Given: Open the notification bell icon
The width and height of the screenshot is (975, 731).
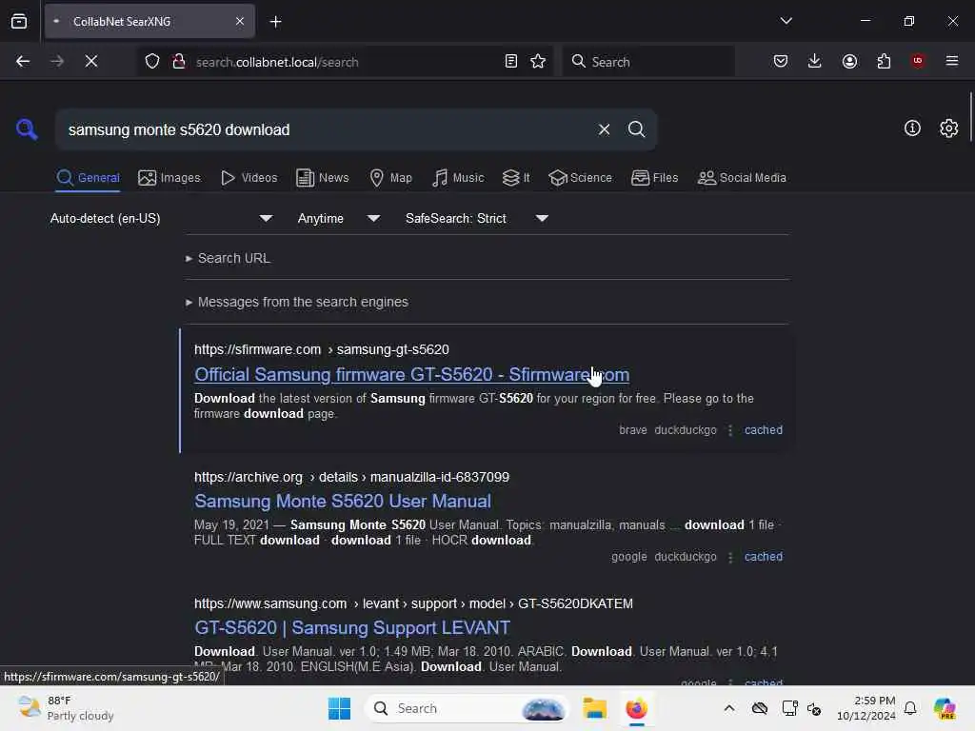Looking at the screenshot, I should [x=910, y=708].
